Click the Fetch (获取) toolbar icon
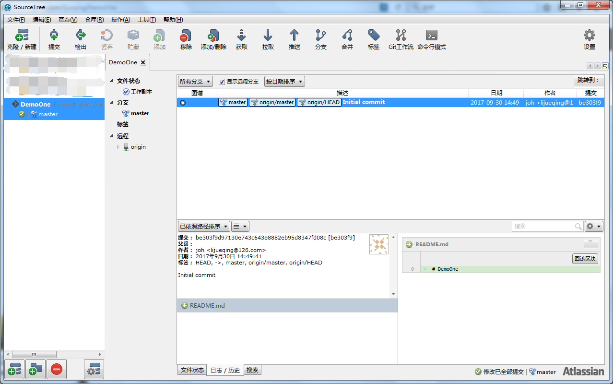The height and width of the screenshot is (384, 613). (242, 39)
